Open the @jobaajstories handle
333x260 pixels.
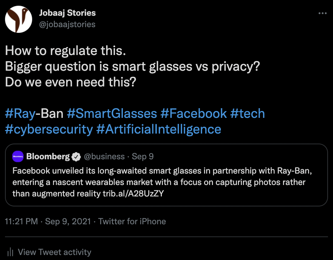point(67,24)
